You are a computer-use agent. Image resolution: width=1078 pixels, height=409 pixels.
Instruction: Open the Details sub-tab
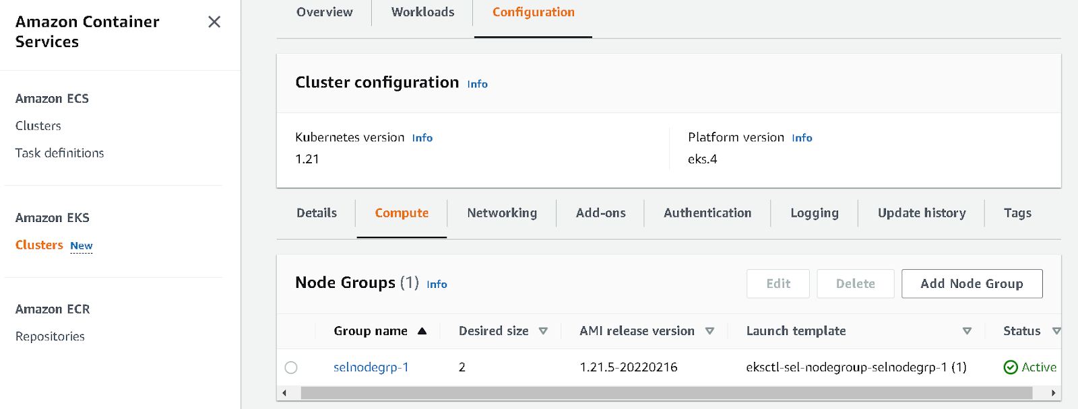pos(317,213)
